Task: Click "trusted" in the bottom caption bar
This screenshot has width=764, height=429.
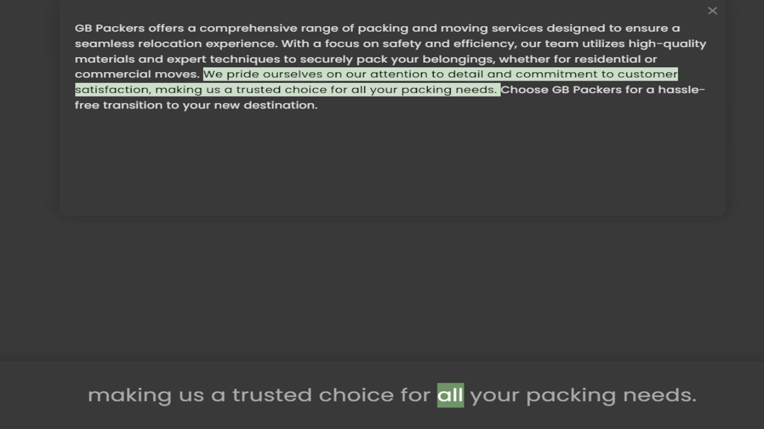Action: [x=272, y=395]
